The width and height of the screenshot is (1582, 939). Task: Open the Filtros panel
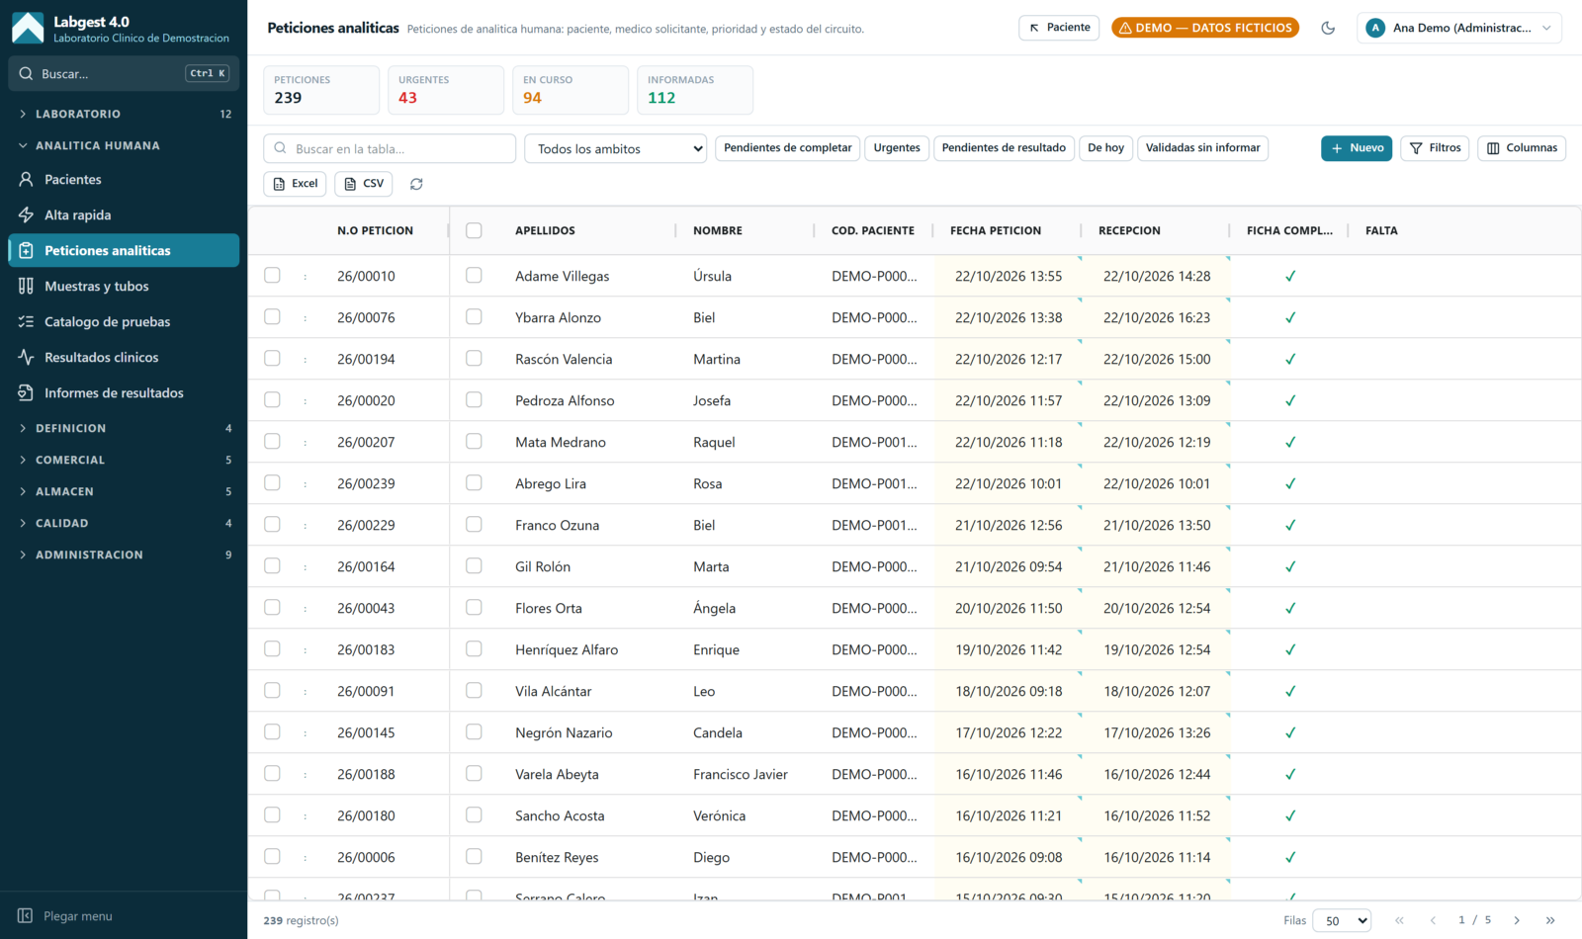[x=1435, y=148]
